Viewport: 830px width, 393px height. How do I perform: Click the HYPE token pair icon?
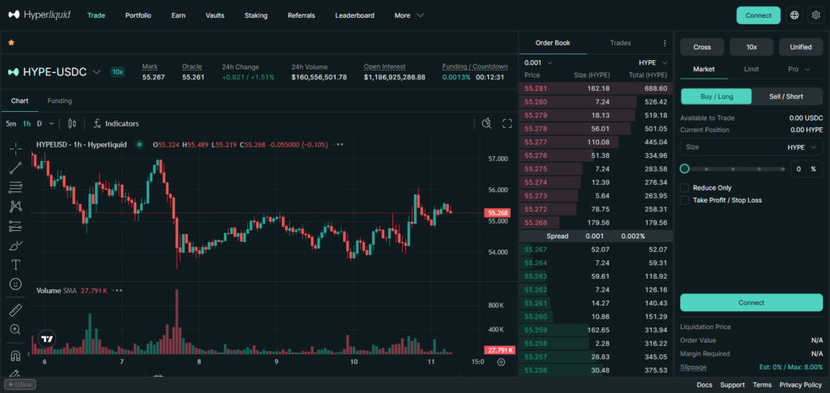13,72
